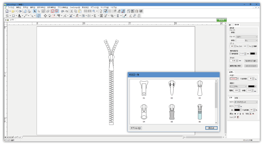Click the zoom magnifier icon
This screenshot has width=264, height=144.
tap(94, 11)
